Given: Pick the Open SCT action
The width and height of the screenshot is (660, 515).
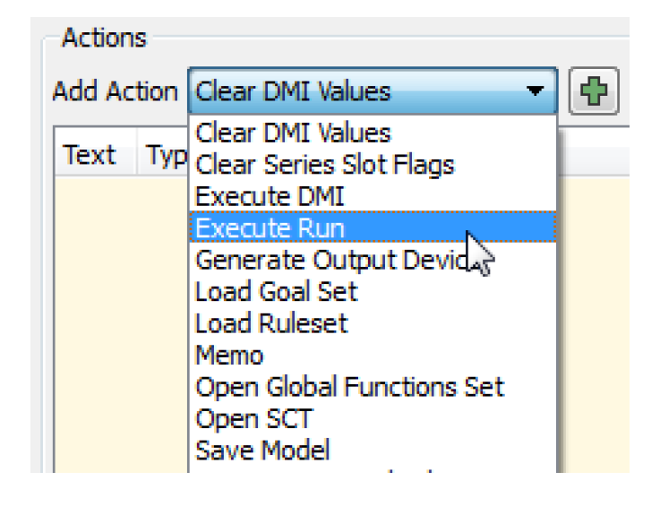Looking at the screenshot, I should coord(253,418).
